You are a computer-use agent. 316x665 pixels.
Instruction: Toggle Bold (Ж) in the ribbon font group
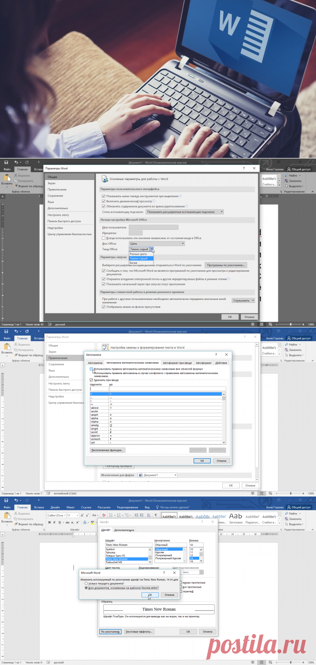(x=48, y=522)
